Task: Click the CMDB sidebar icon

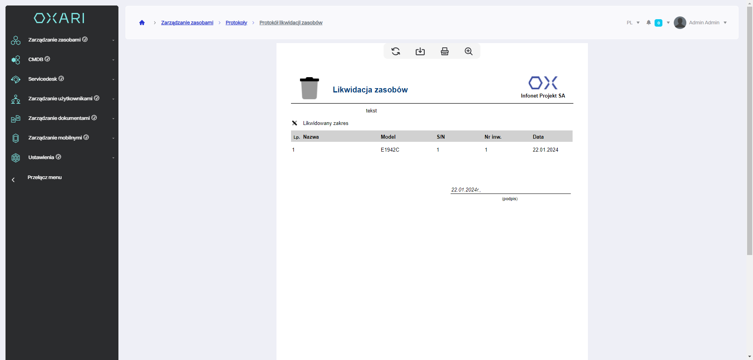Action: tap(16, 60)
